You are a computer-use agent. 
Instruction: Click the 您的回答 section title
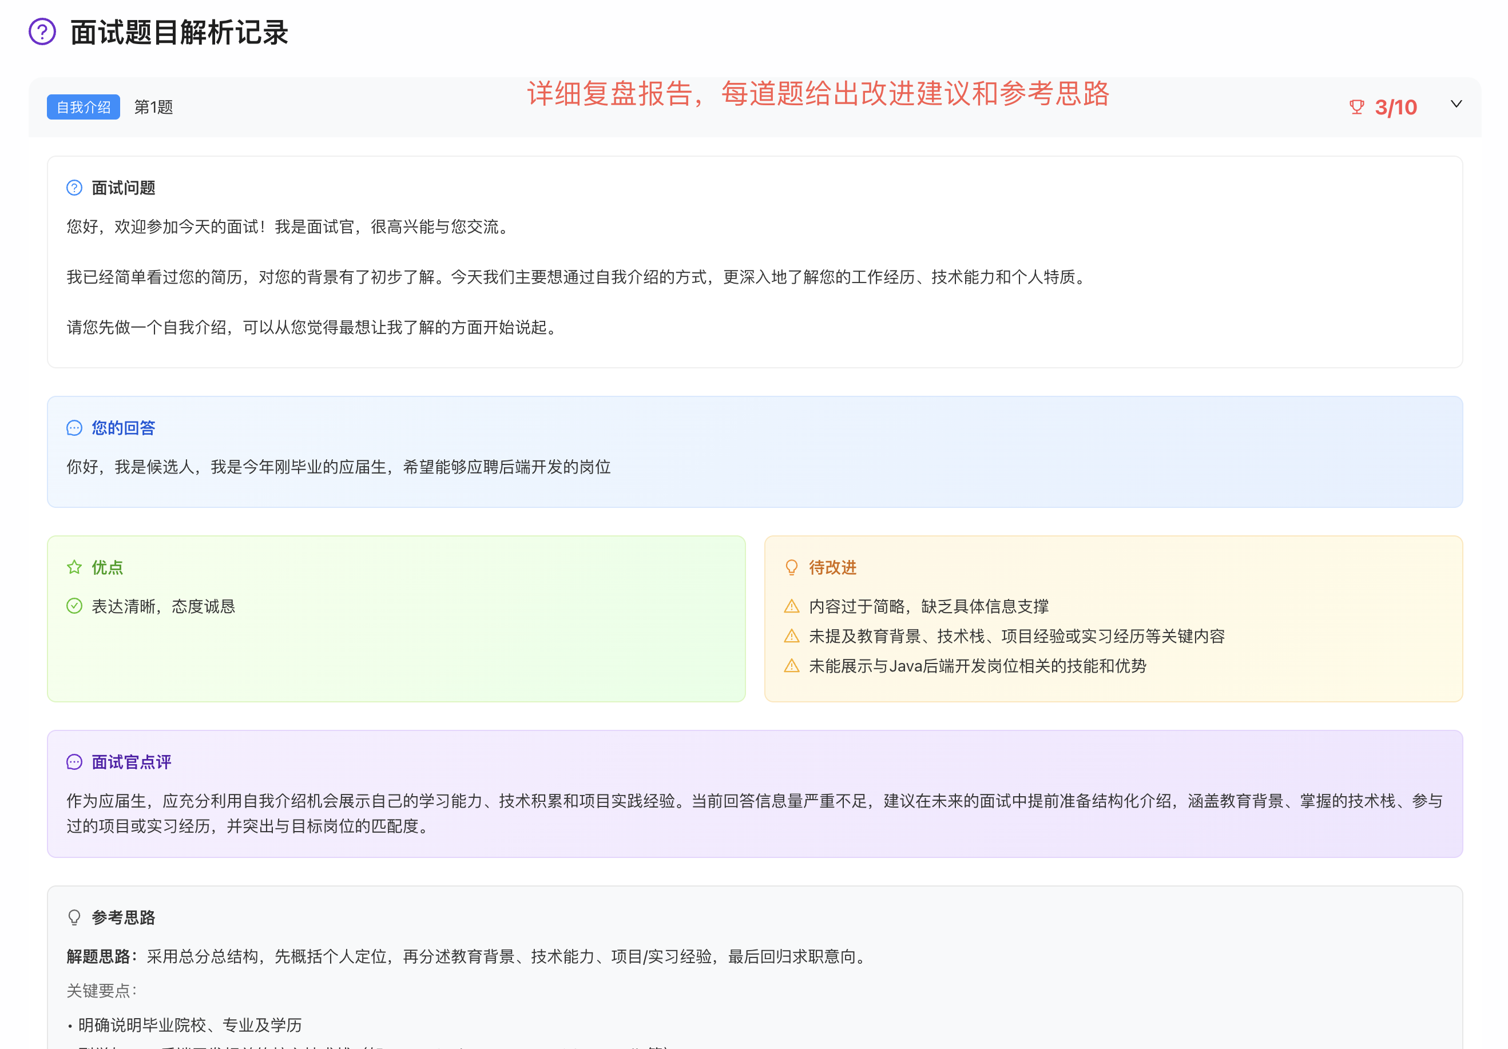[124, 428]
